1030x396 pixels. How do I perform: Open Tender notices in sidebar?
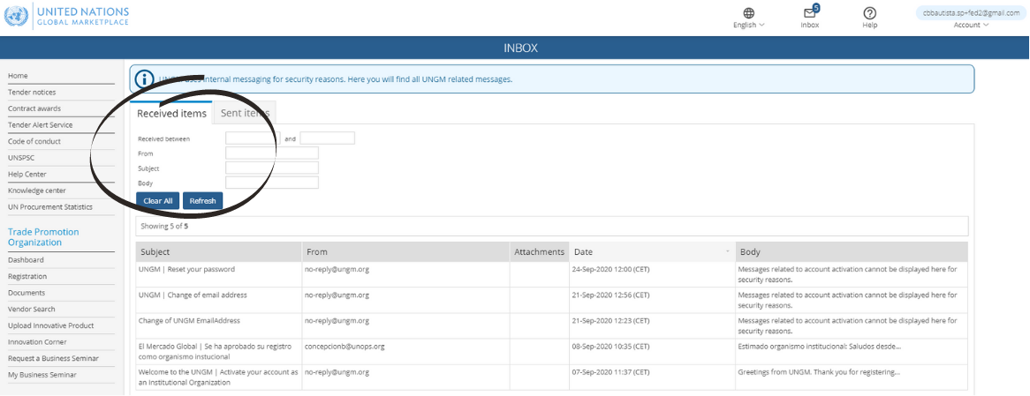coord(32,93)
